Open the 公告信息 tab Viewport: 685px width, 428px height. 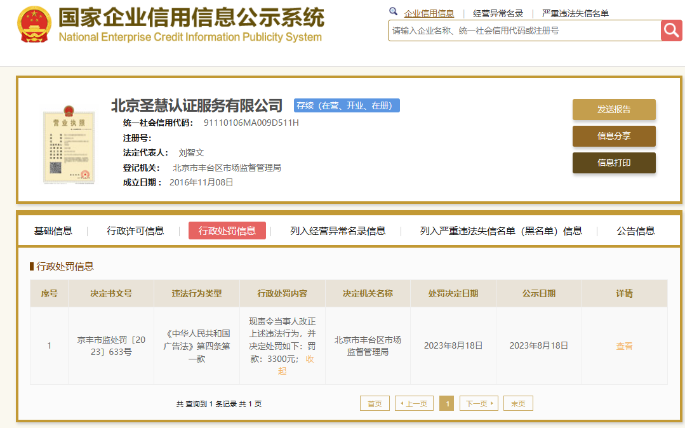[635, 231]
